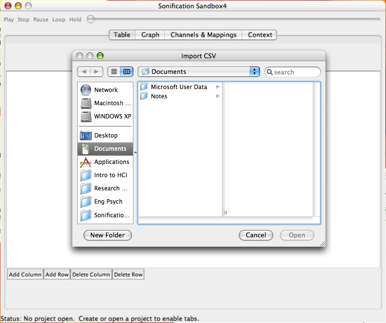The height and width of the screenshot is (323, 386).
Task: Select "Notes" in the file list
Action: click(159, 96)
